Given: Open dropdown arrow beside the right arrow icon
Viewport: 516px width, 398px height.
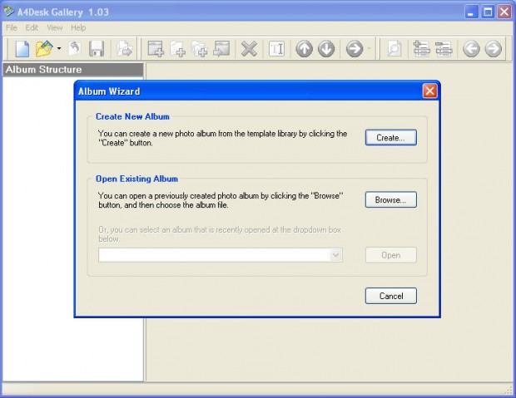Looking at the screenshot, I should pyautogui.click(x=369, y=49).
